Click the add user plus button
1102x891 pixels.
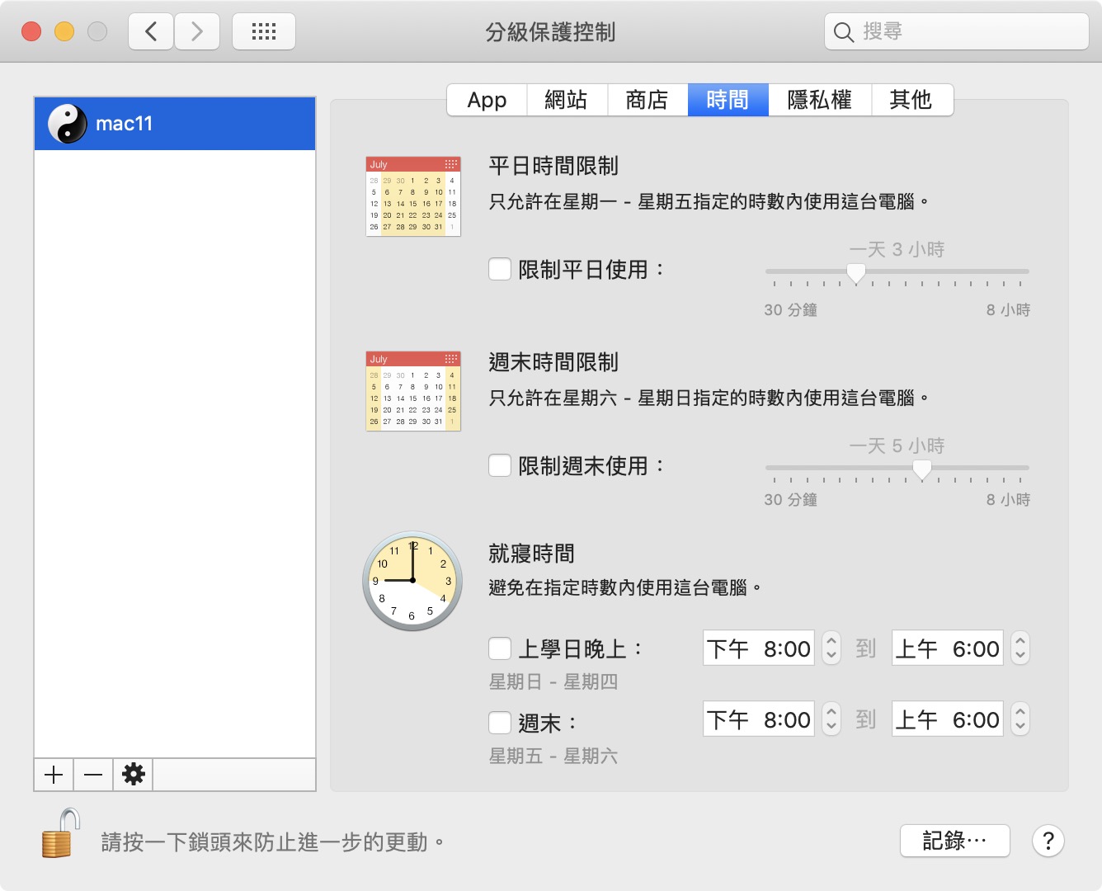[x=54, y=775]
